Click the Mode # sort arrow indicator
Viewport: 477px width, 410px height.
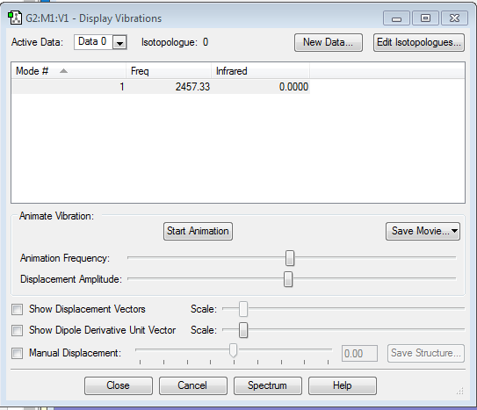point(63,71)
